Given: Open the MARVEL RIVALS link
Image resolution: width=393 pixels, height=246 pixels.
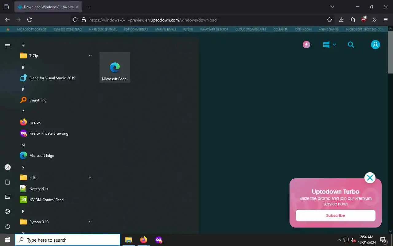Looking at the screenshot, I should [165, 30].
